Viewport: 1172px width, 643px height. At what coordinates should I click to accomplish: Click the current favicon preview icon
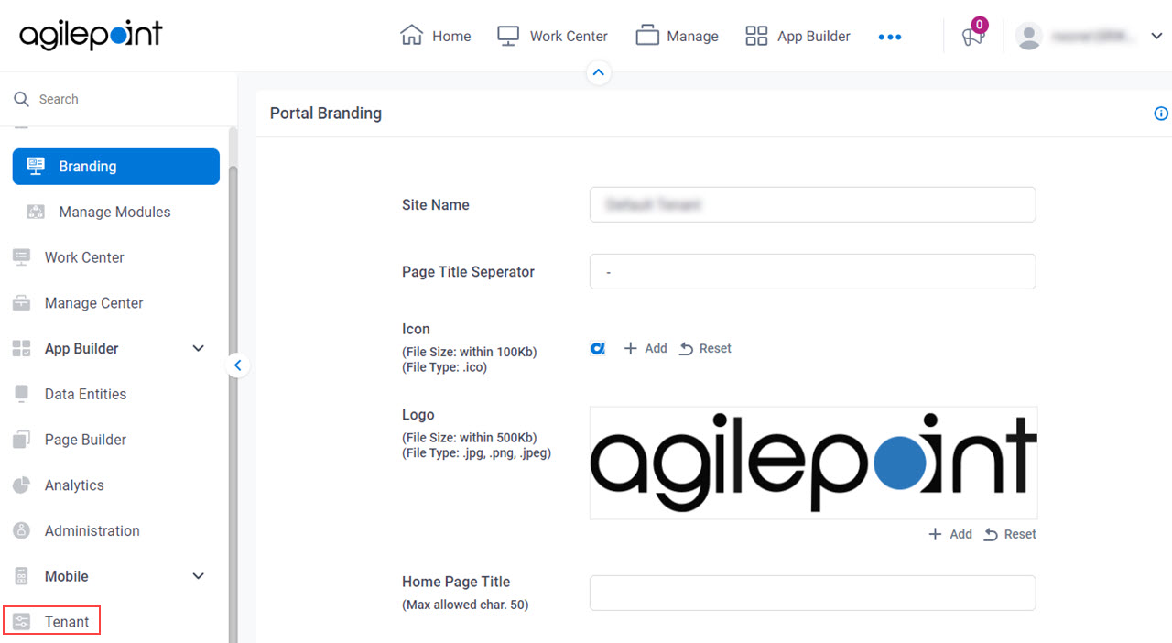coord(598,348)
